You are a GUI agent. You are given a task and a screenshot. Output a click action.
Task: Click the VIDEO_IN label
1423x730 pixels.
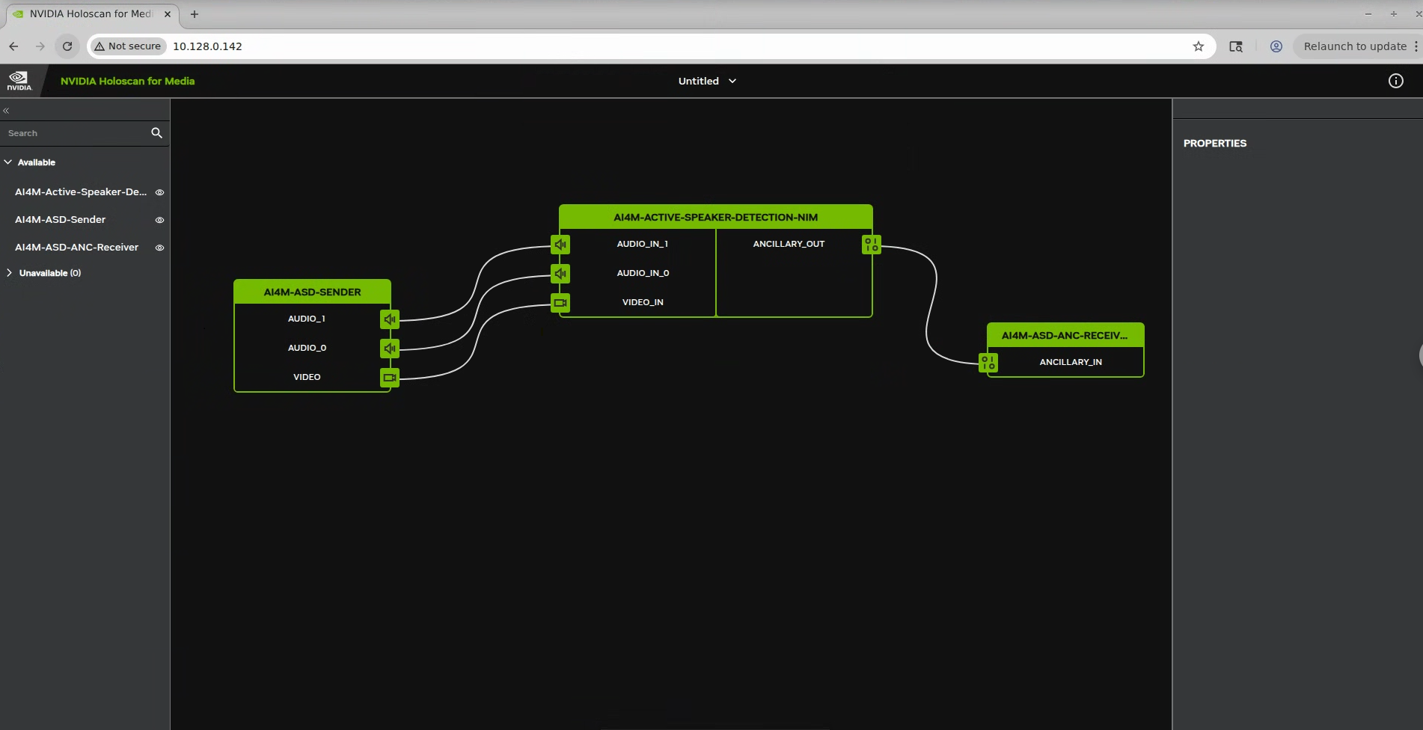click(643, 302)
